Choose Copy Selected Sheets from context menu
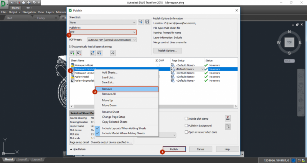The height and width of the screenshot is (163, 307). [x=114, y=122]
